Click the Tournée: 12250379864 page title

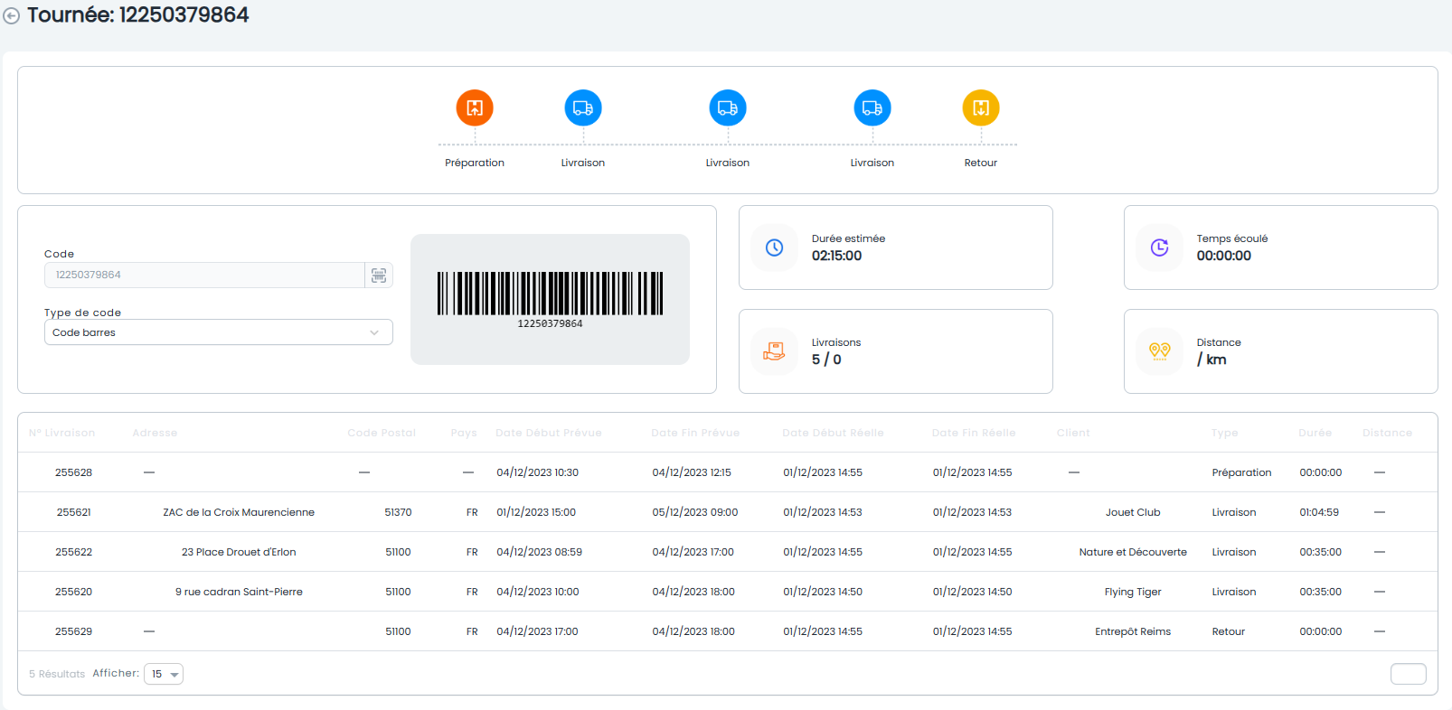[x=138, y=15]
